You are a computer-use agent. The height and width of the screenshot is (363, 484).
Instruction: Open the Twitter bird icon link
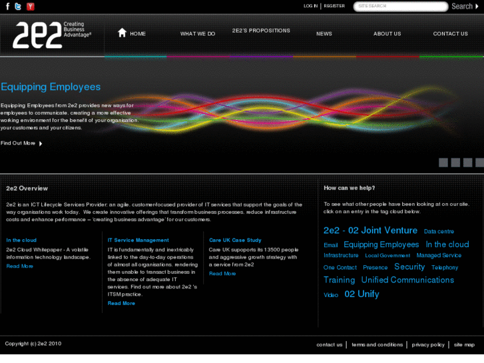[18, 6]
